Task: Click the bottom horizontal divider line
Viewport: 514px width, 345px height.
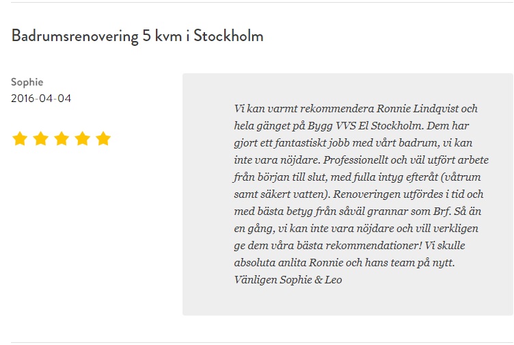Action: (262, 343)
